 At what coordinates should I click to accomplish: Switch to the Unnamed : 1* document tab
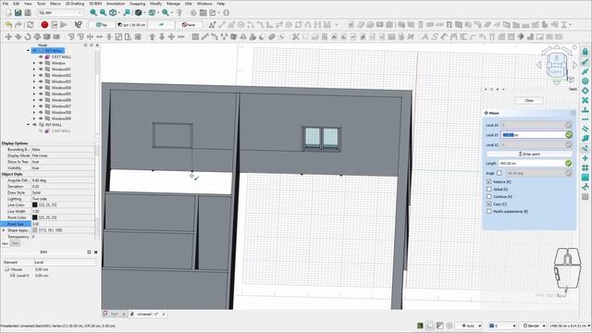coord(148,314)
